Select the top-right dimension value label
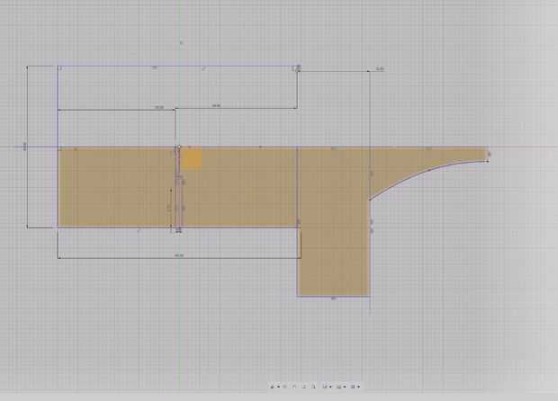 [x=380, y=69]
